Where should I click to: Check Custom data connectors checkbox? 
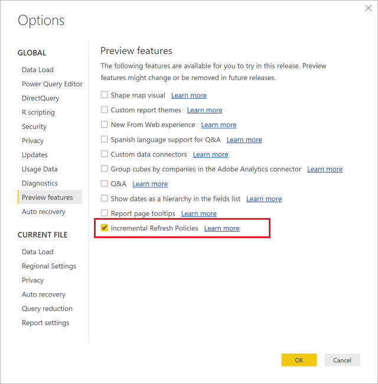click(105, 154)
